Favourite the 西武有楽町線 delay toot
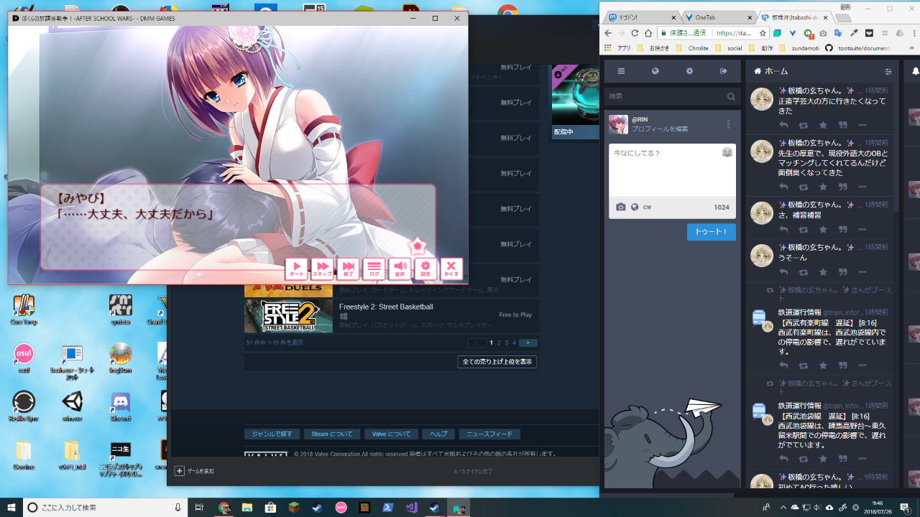920x517 pixels. coord(823,366)
